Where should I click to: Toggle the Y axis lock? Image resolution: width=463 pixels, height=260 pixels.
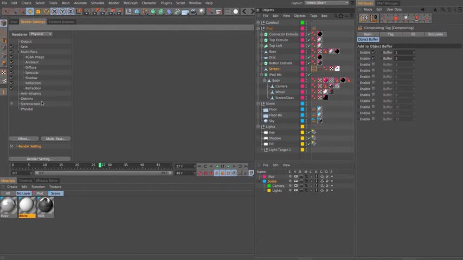pos(62,11)
